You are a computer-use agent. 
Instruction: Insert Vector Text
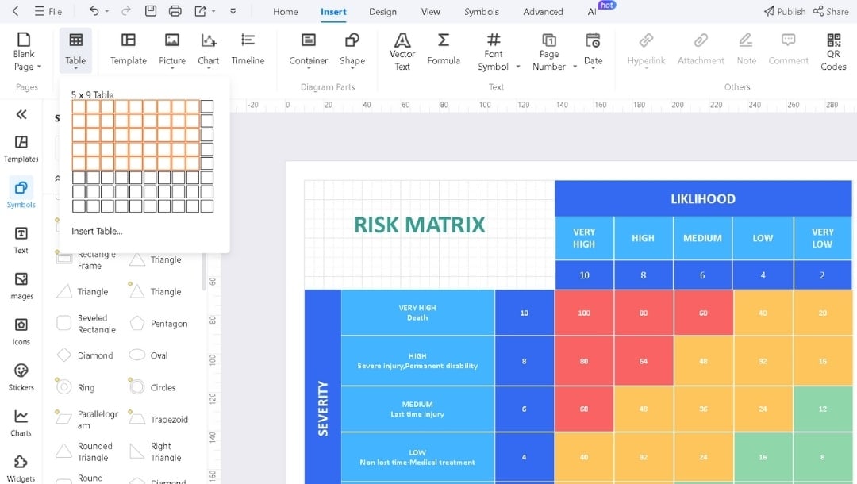tap(402, 49)
